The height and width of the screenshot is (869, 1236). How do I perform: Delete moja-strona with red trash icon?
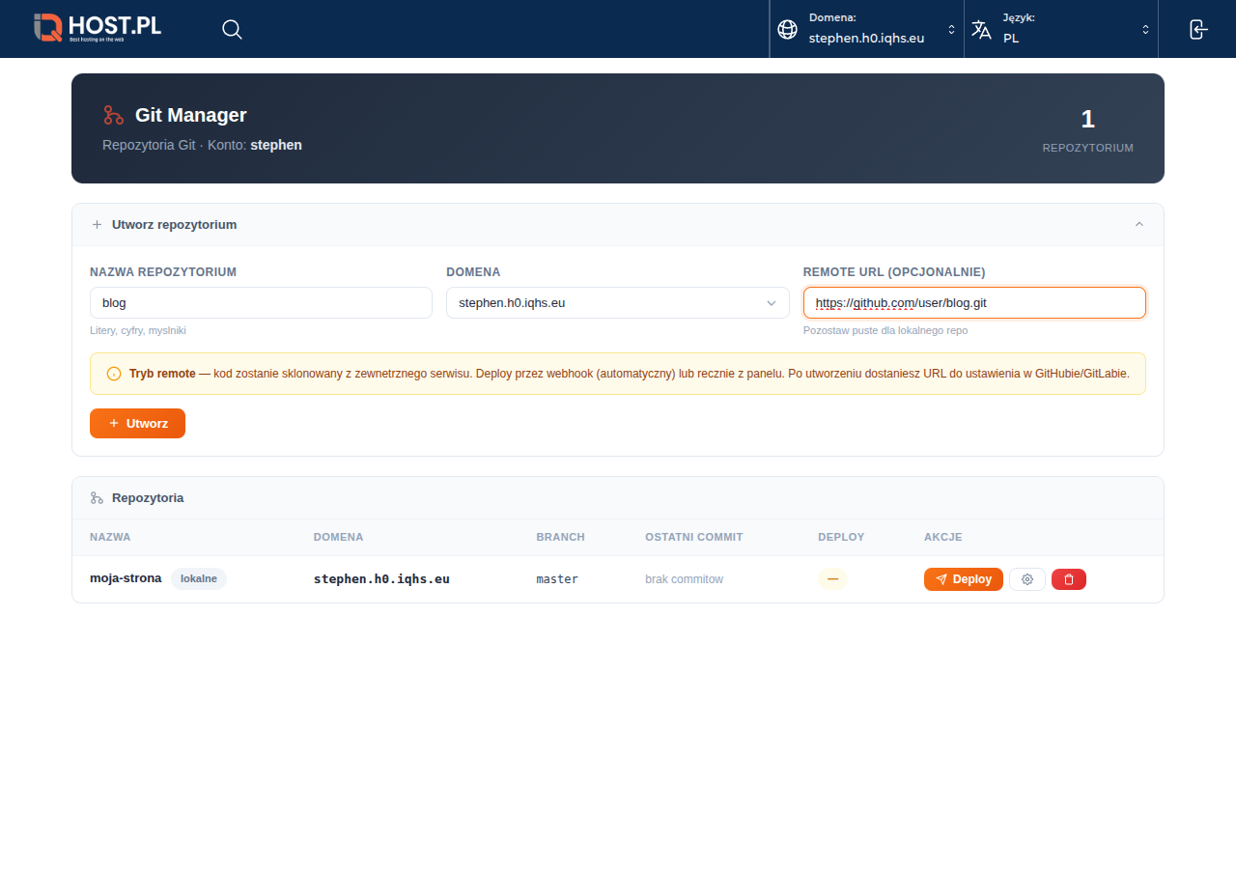click(1069, 579)
